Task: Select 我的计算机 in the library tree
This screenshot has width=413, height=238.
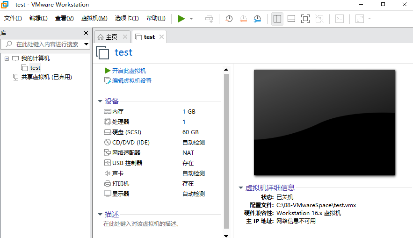Action: pos(35,58)
